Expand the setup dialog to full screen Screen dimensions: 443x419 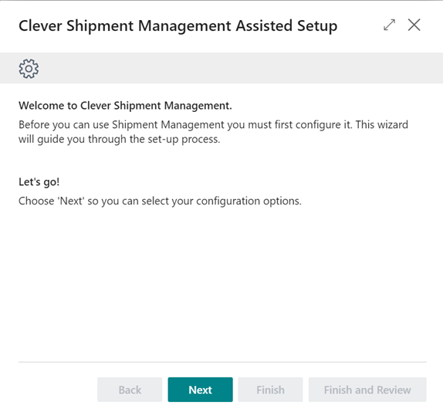389,25
